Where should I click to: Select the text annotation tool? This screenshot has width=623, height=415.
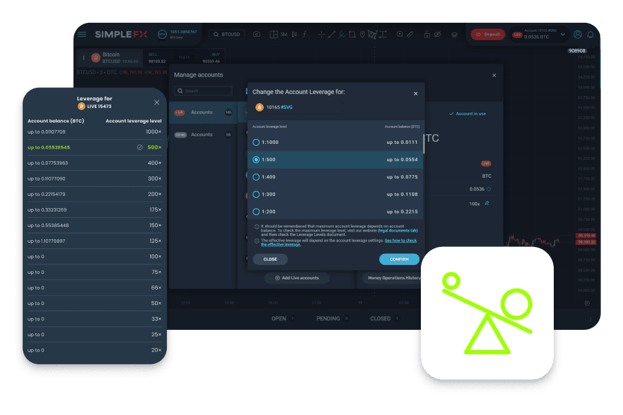(382, 34)
